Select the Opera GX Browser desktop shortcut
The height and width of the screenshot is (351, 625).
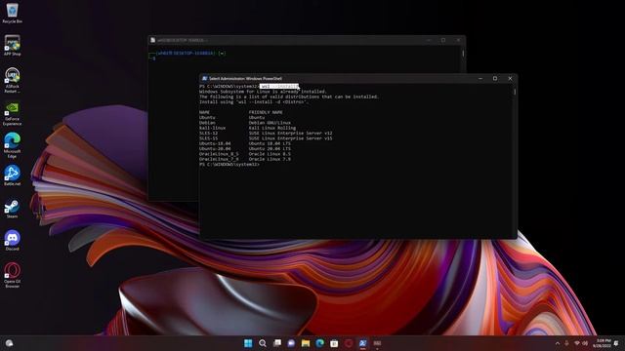click(13, 275)
